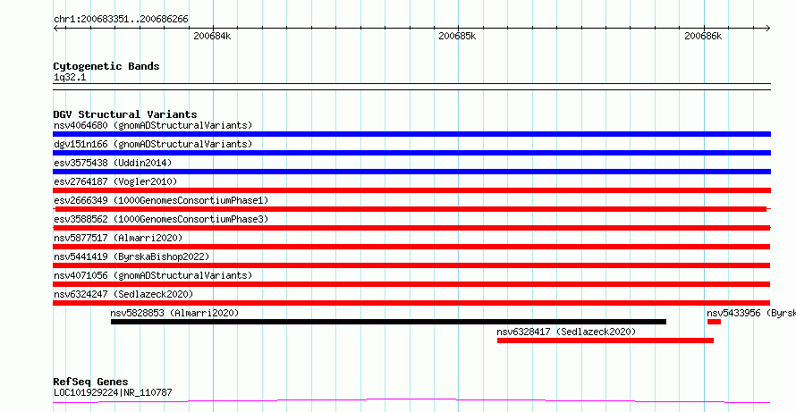Open the nsv5877517 (Almarri2020) label
The height and width of the screenshot is (412, 796).
(x=118, y=238)
